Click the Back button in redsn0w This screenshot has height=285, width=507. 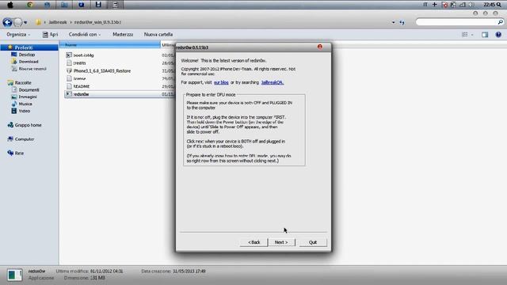coord(253,242)
